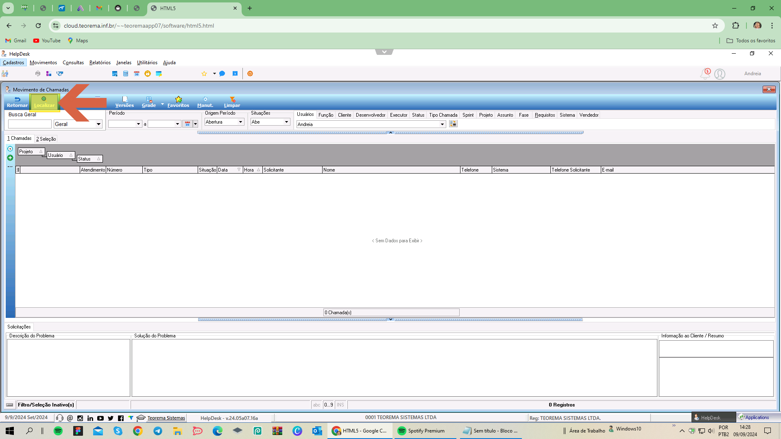
Task: Click the calendar 30 icon in main toolbar
Action: click(137, 74)
